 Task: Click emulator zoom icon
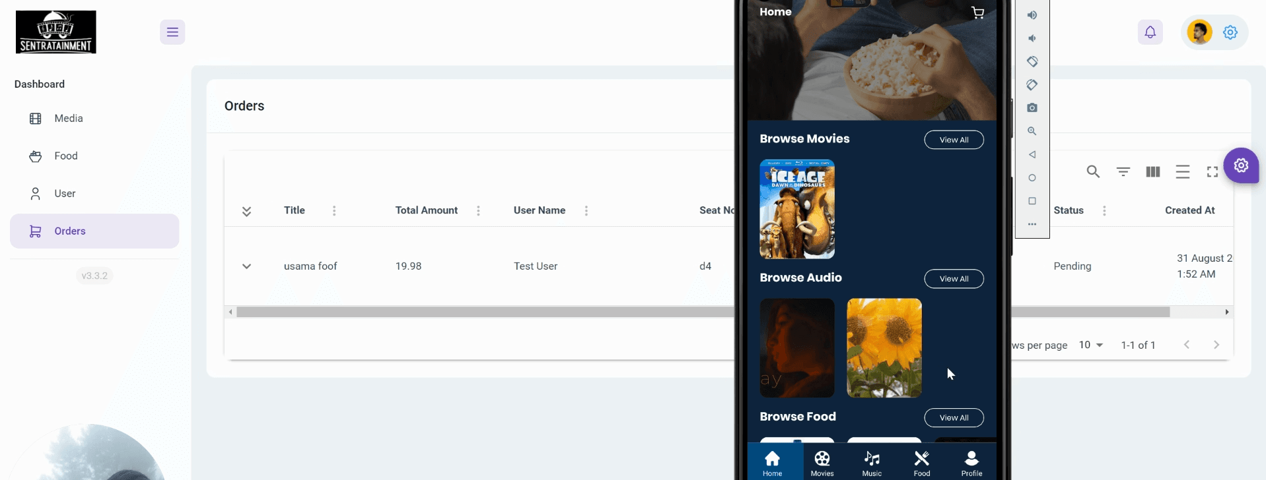point(1032,131)
